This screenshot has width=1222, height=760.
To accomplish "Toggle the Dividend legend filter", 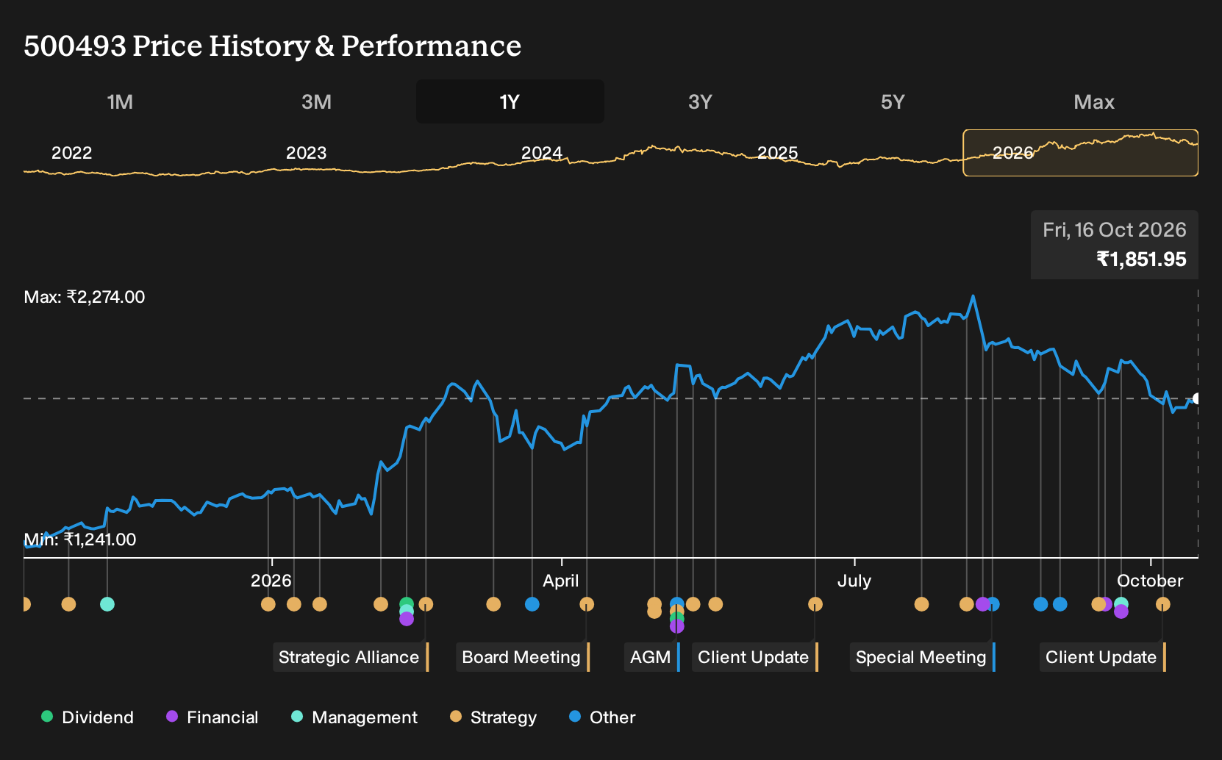I will [87, 717].
